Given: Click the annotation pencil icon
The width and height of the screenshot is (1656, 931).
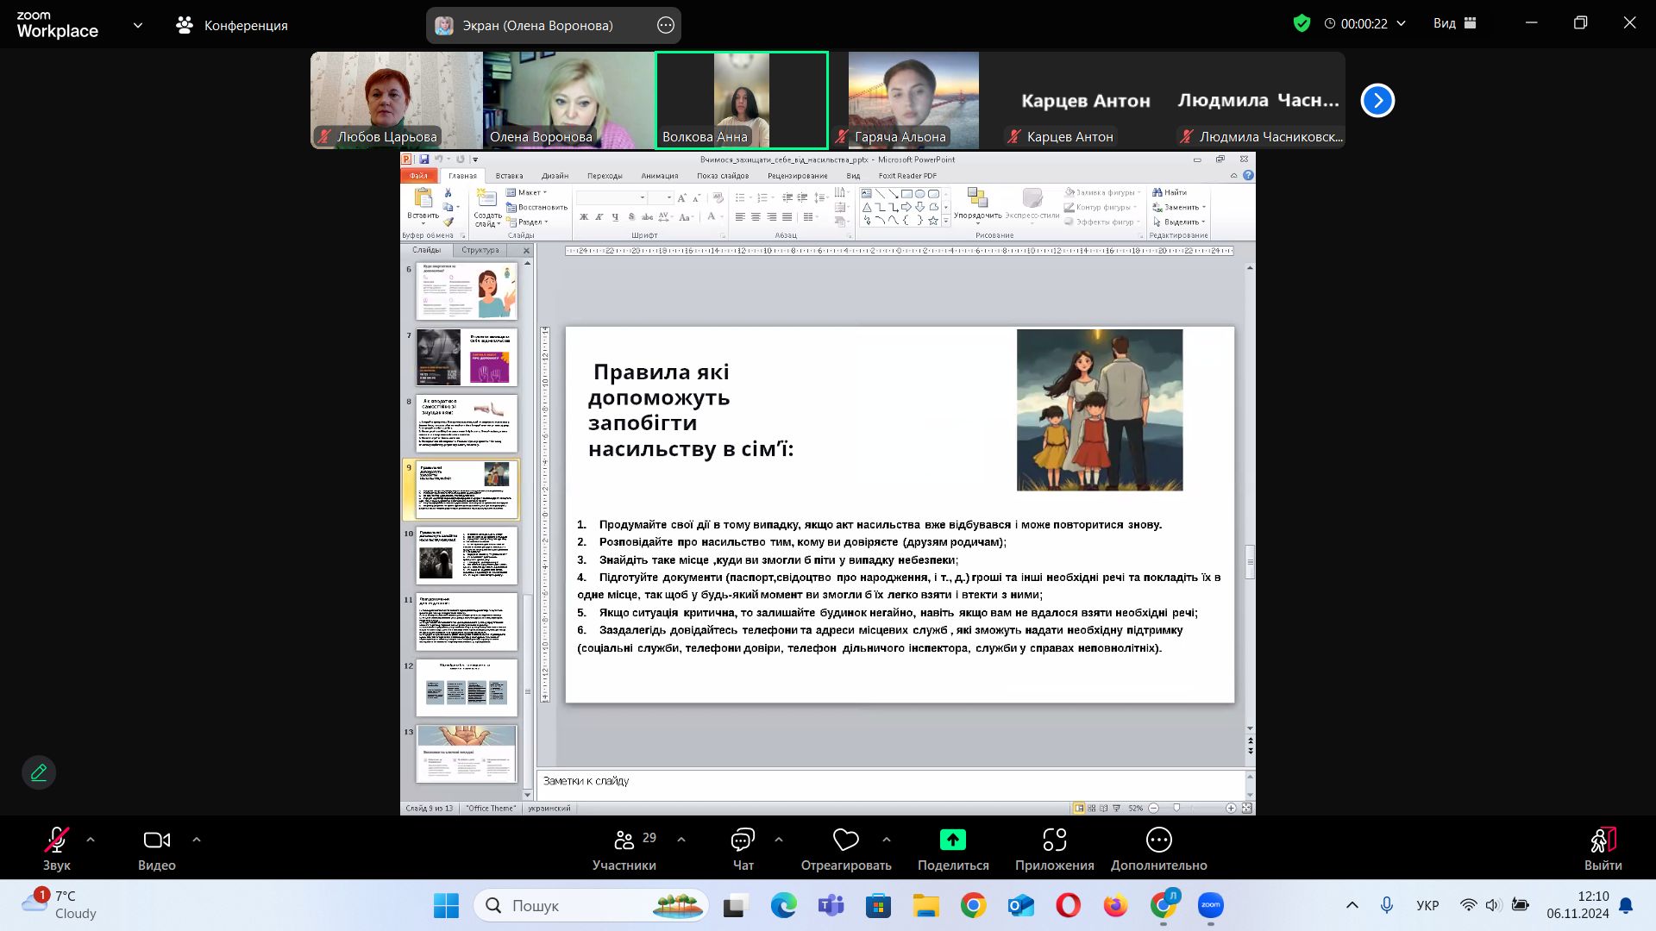Looking at the screenshot, I should (39, 772).
